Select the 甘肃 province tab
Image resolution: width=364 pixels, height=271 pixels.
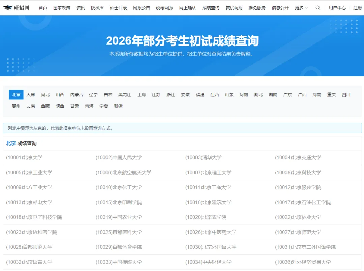tap(74, 106)
